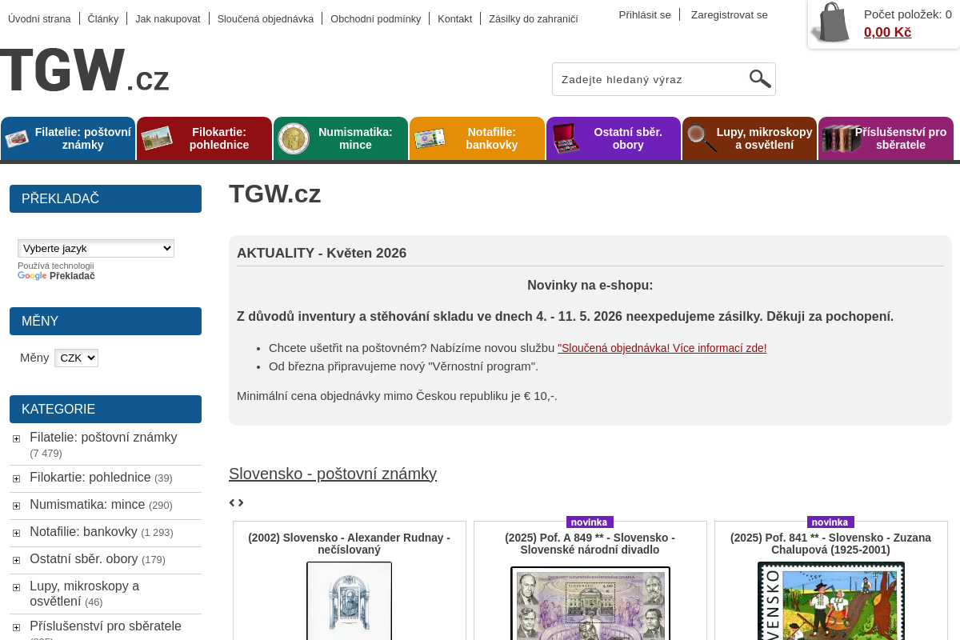Image resolution: width=960 pixels, height=640 pixels.
Task: Click Filokartie: pohlednice sidebar category
Action: [x=90, y=478]
